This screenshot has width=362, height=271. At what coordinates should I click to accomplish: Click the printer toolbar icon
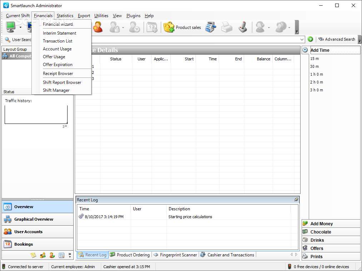[x=227, y=27]
